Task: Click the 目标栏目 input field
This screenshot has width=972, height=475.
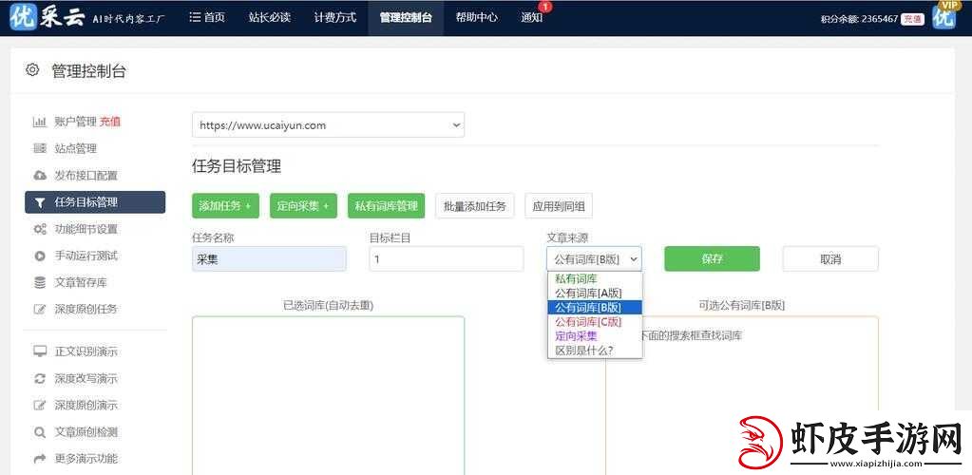Action: 447,259
